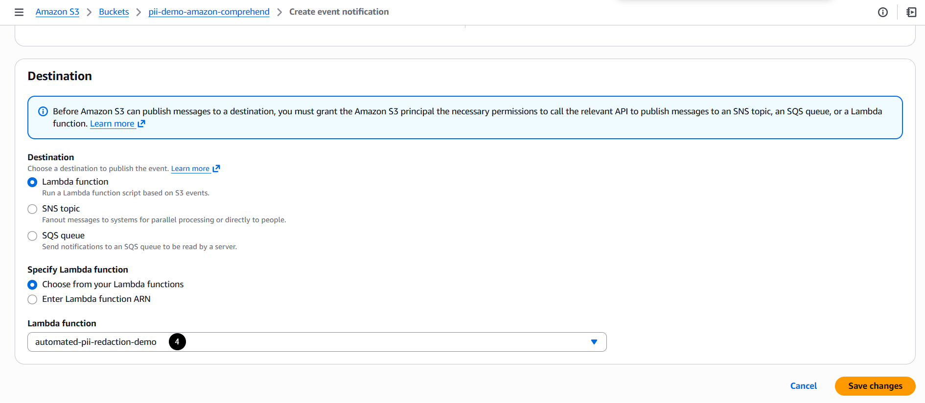Click the automated-pii-redaction-demo field
925x403 pixels.
96,341
